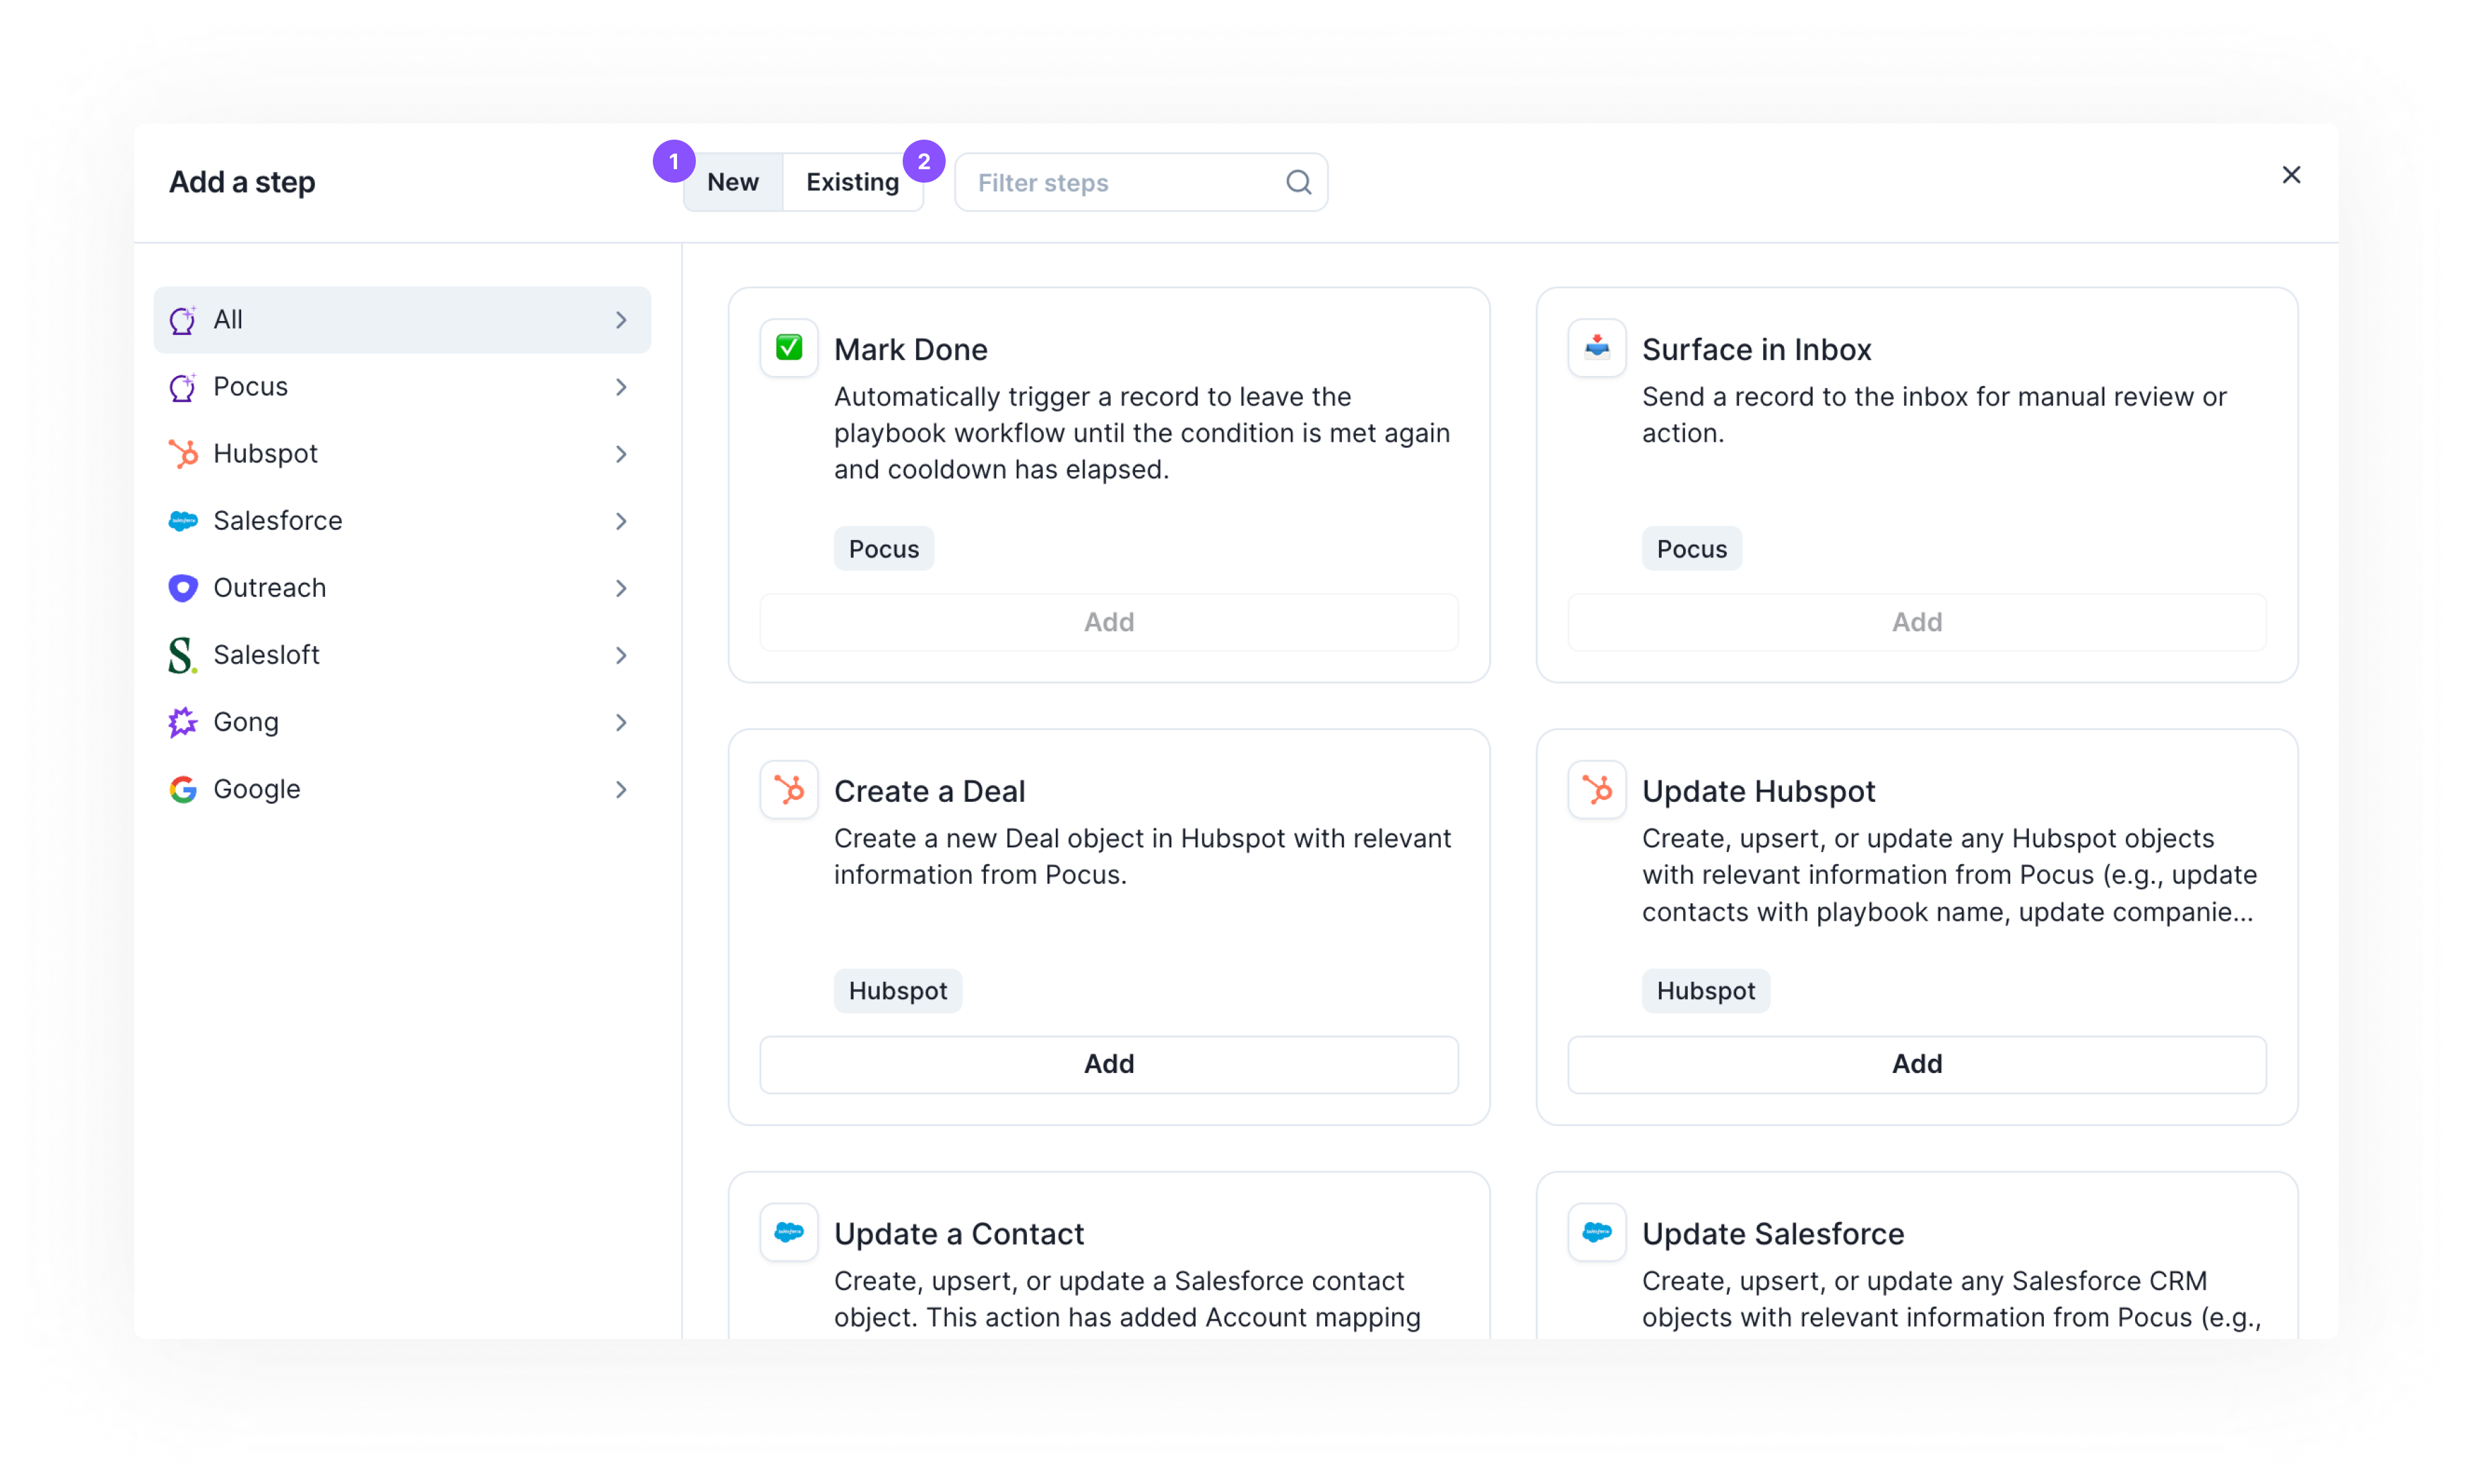Click Salesforce cloud icon on Update a Contact
Image resolution: width=2473 pixels, height=1484 pixels.
[x=788, y=1231]
